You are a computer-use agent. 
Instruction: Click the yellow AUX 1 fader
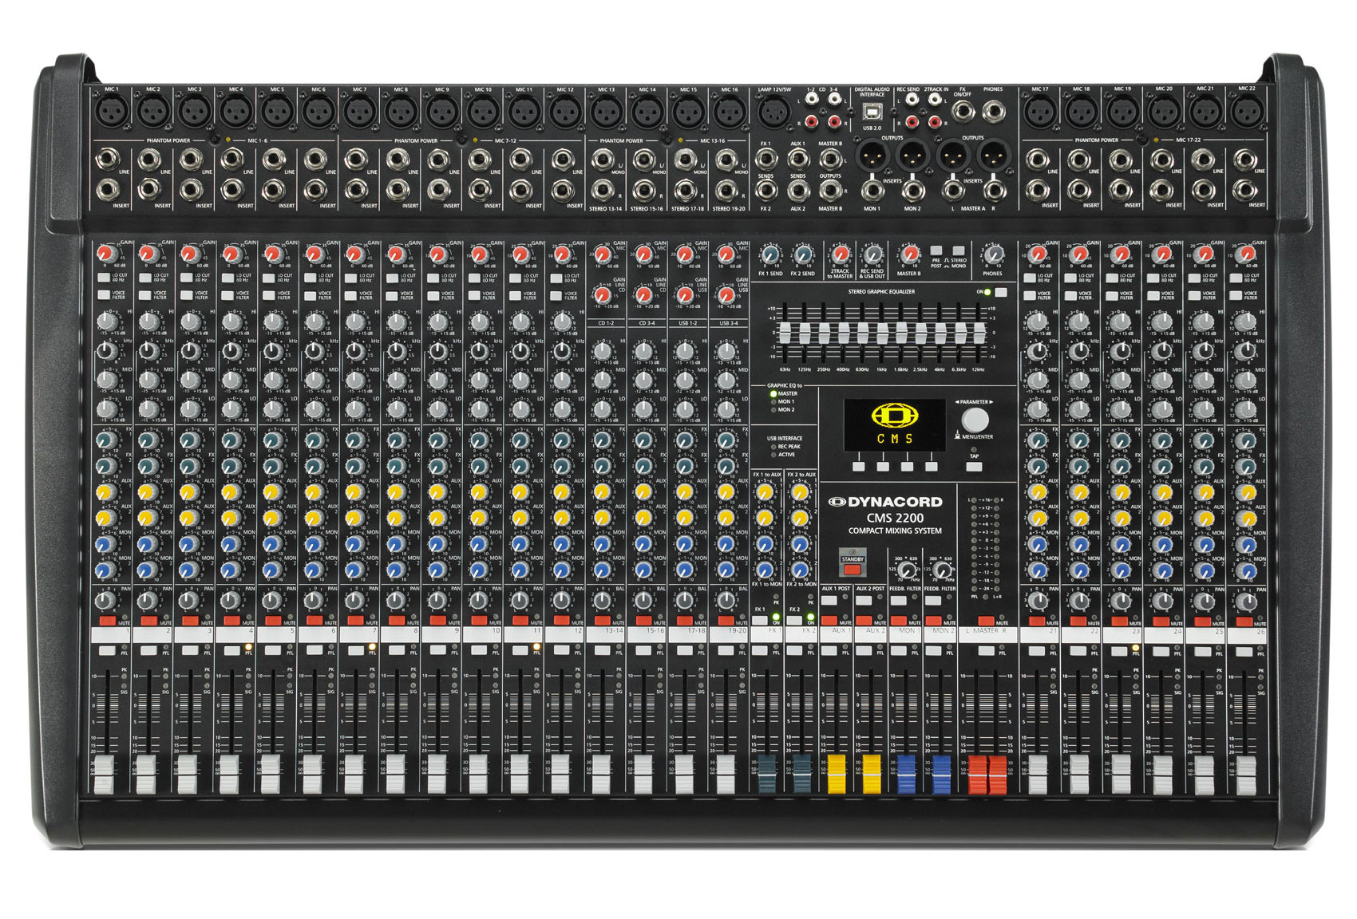tap(836, 775)
